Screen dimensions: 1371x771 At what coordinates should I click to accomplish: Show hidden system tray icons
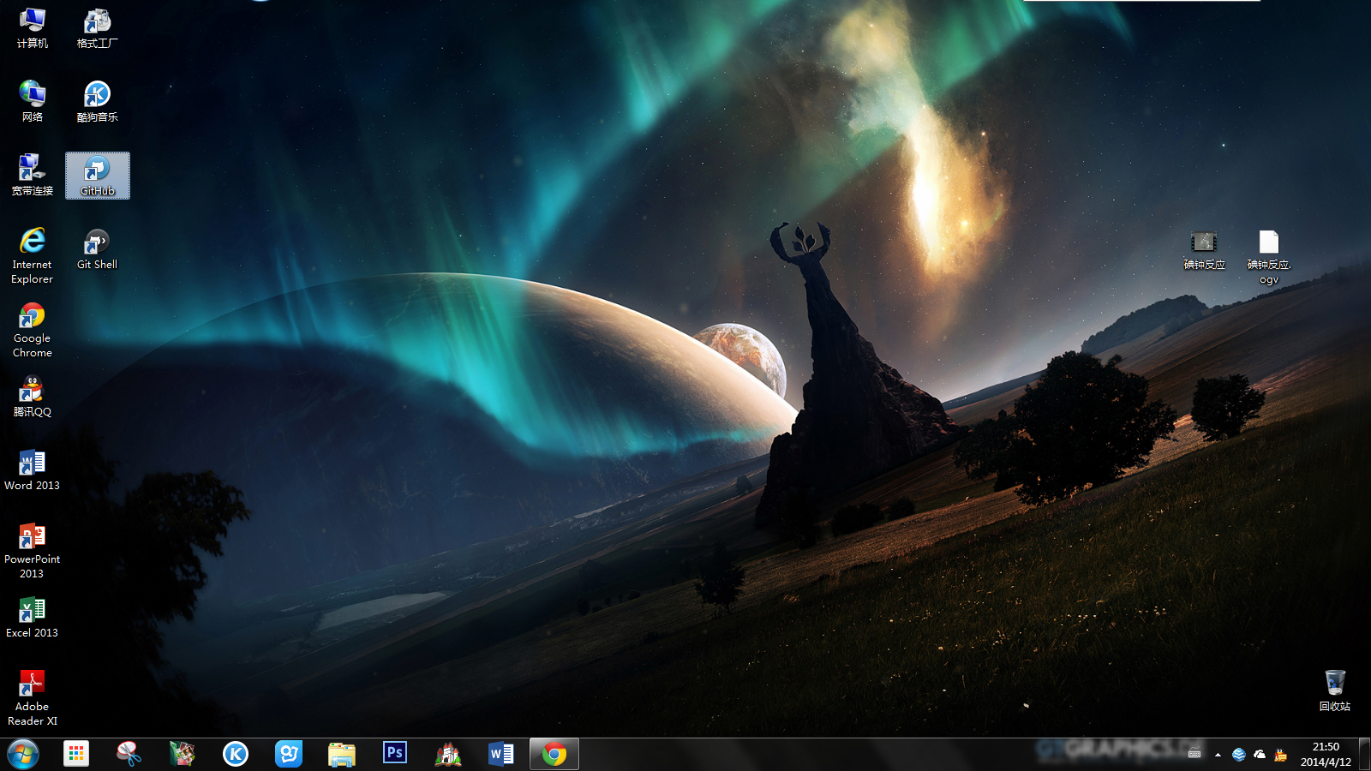point(1218,755)
